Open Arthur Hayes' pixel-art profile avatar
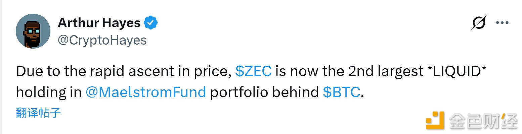The image size is (522, 134). tap(33, 32)
